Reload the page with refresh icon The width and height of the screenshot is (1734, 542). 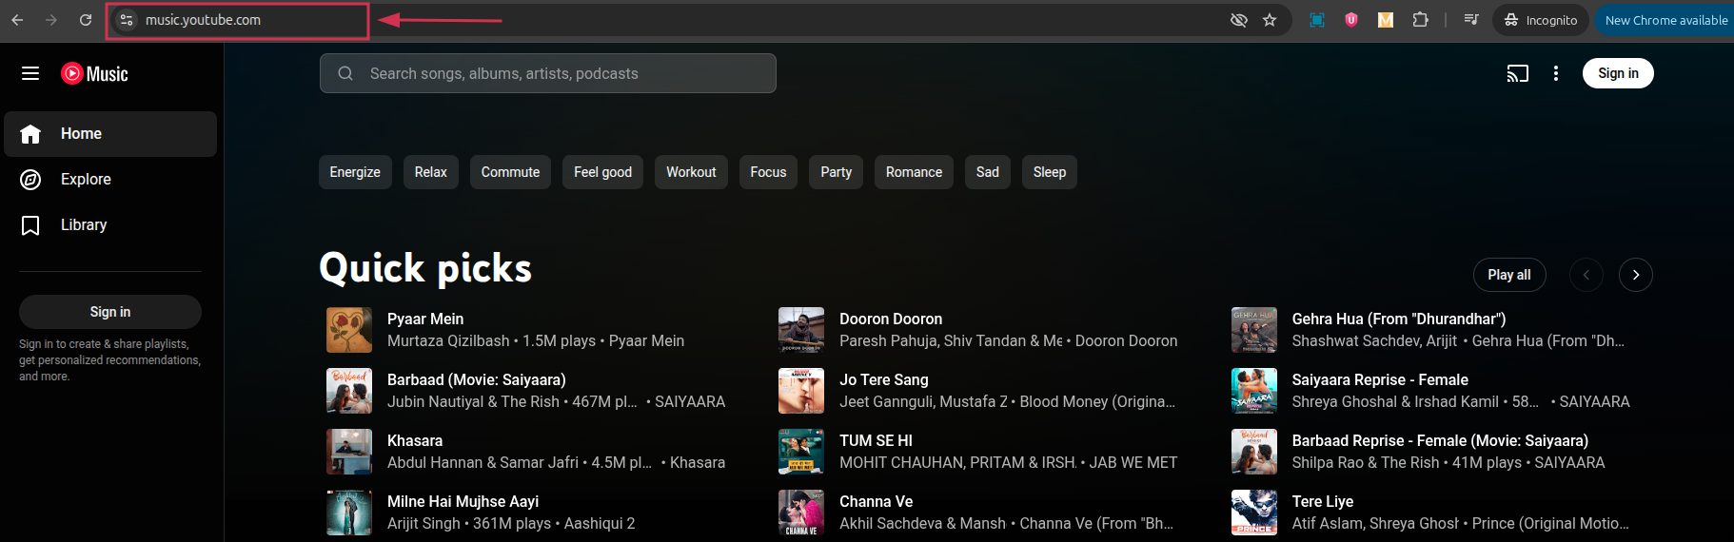coord(86,20)
